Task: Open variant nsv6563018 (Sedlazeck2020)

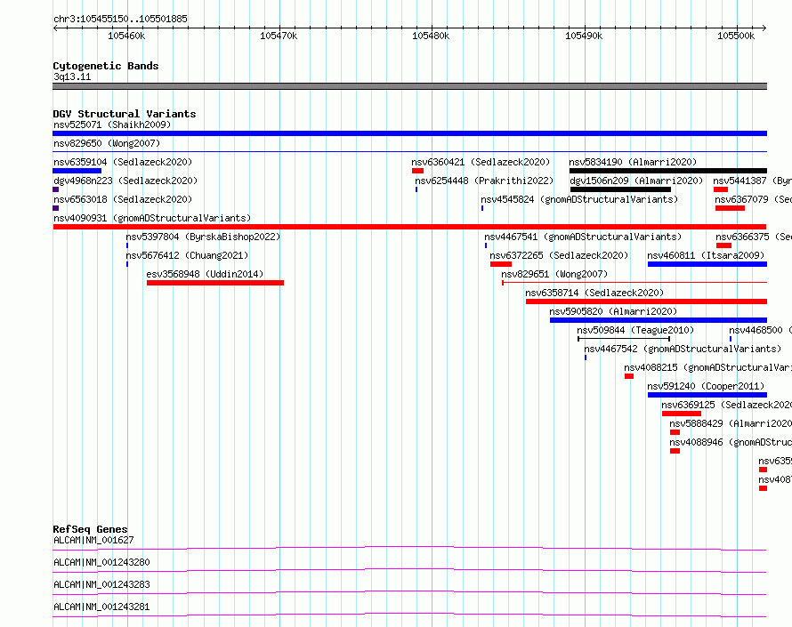Action: click(x=123, y=199)
